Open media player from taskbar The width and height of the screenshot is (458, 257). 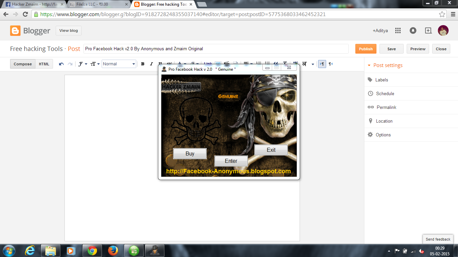click(x=71, y=251)
